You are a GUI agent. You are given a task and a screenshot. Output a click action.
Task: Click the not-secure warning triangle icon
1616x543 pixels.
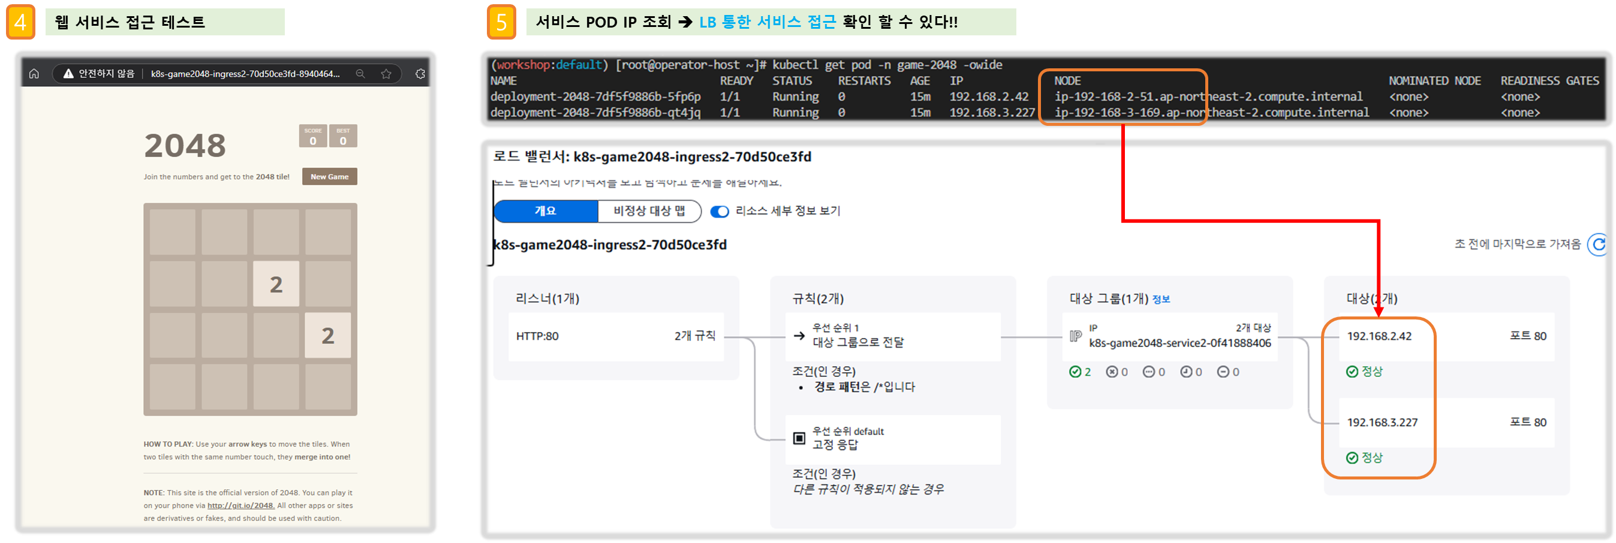click(x=68, y=73)
